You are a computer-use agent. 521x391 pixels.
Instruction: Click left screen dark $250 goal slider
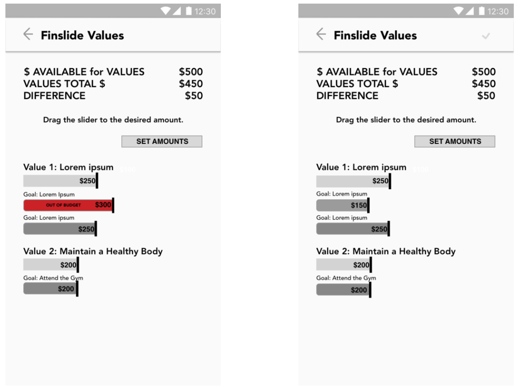coord(60,229)
